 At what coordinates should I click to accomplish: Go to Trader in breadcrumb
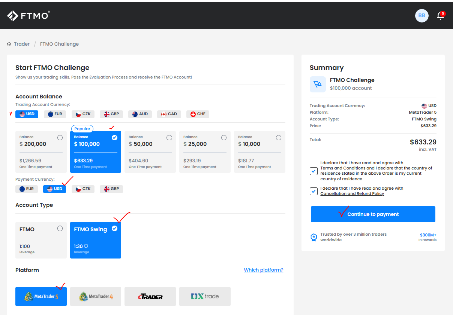tap(22, 44)
